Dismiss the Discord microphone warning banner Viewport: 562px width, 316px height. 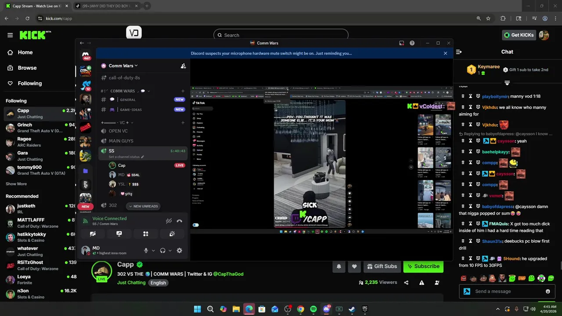[x=445, y=53]
